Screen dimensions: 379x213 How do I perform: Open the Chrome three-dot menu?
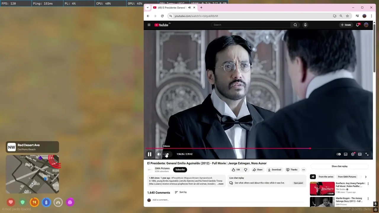[371, 16]
